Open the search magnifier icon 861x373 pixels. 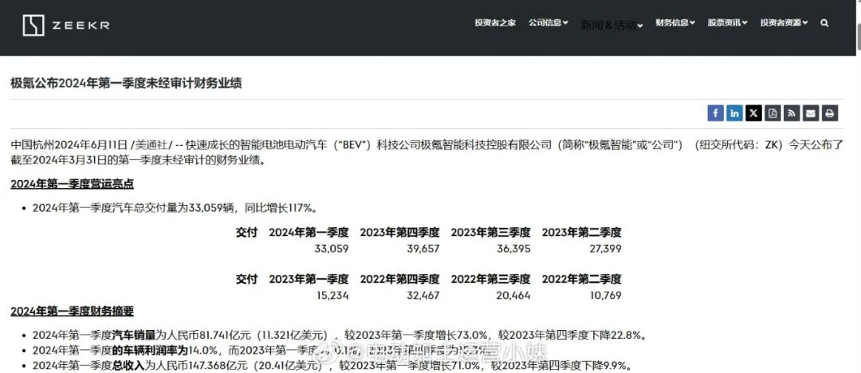[824, 23]
